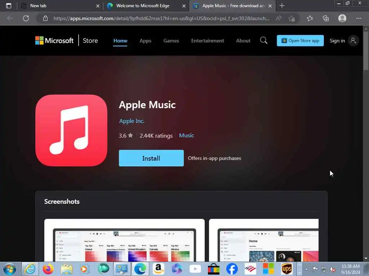369x276 pixels.
Task: Click the address bar URL field
Action: [x=161, y=18]
